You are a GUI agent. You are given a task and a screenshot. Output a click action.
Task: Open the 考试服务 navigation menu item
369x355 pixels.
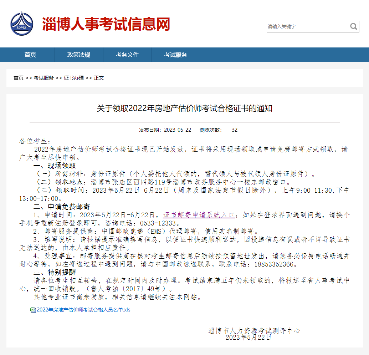(x=176, y=55)
